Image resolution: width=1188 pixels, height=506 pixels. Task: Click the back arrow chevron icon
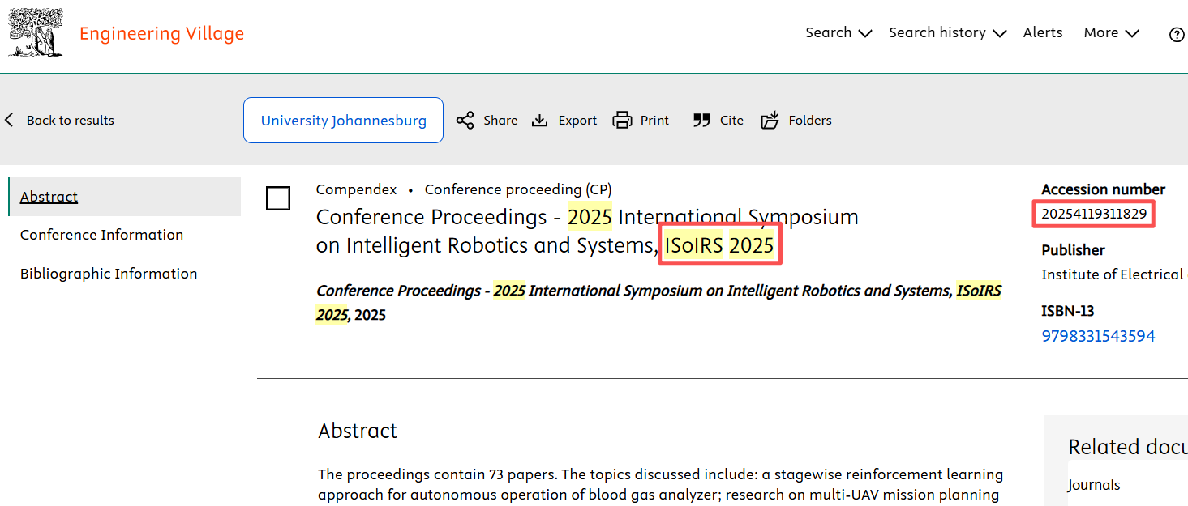coord(10,121)
